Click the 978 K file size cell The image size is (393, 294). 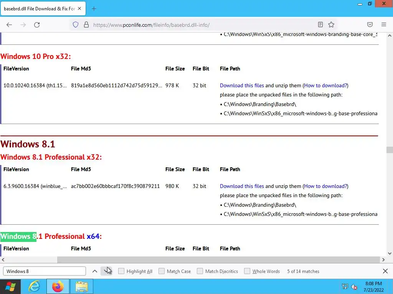(172, 85)
